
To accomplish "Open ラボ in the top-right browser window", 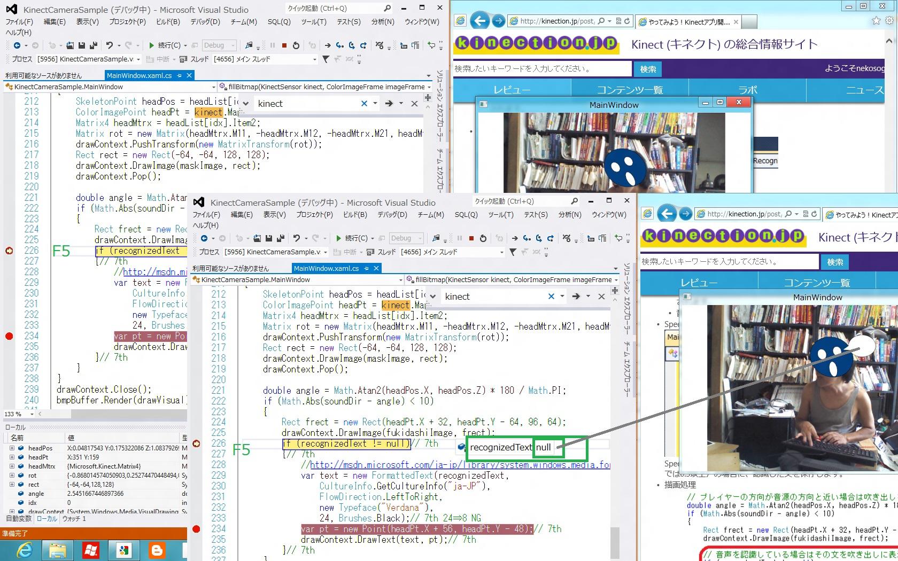I will click(747, 89).
